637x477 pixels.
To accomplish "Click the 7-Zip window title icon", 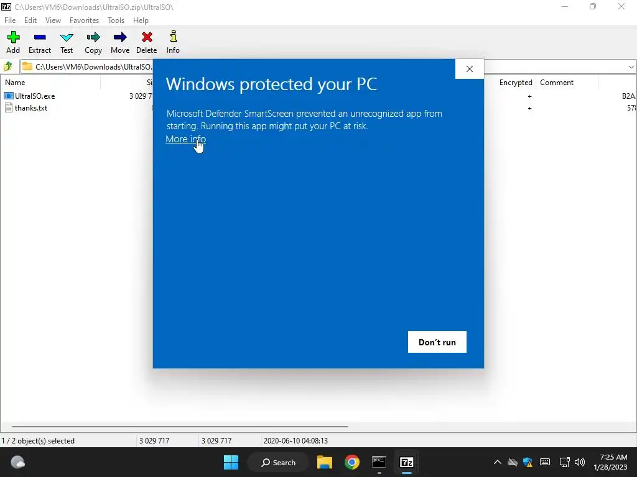I will tap(6, 6).
